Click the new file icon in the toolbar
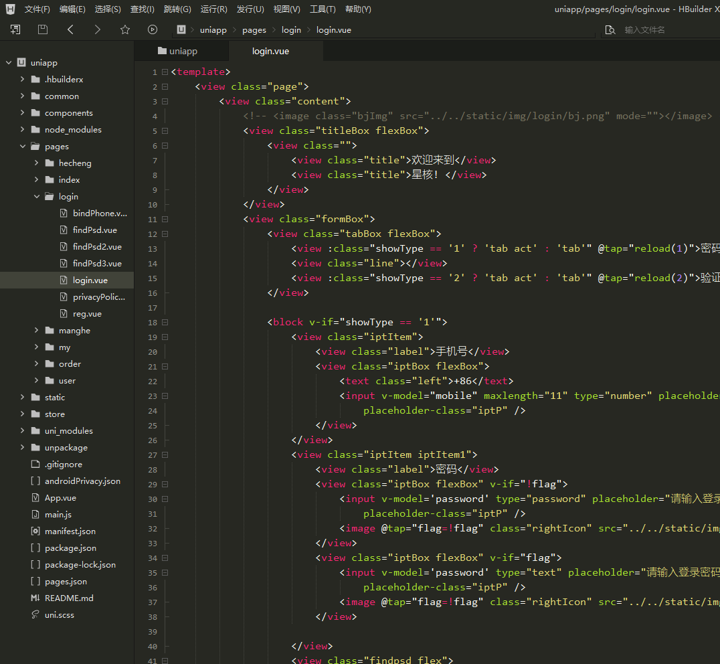 coord(15,29)
